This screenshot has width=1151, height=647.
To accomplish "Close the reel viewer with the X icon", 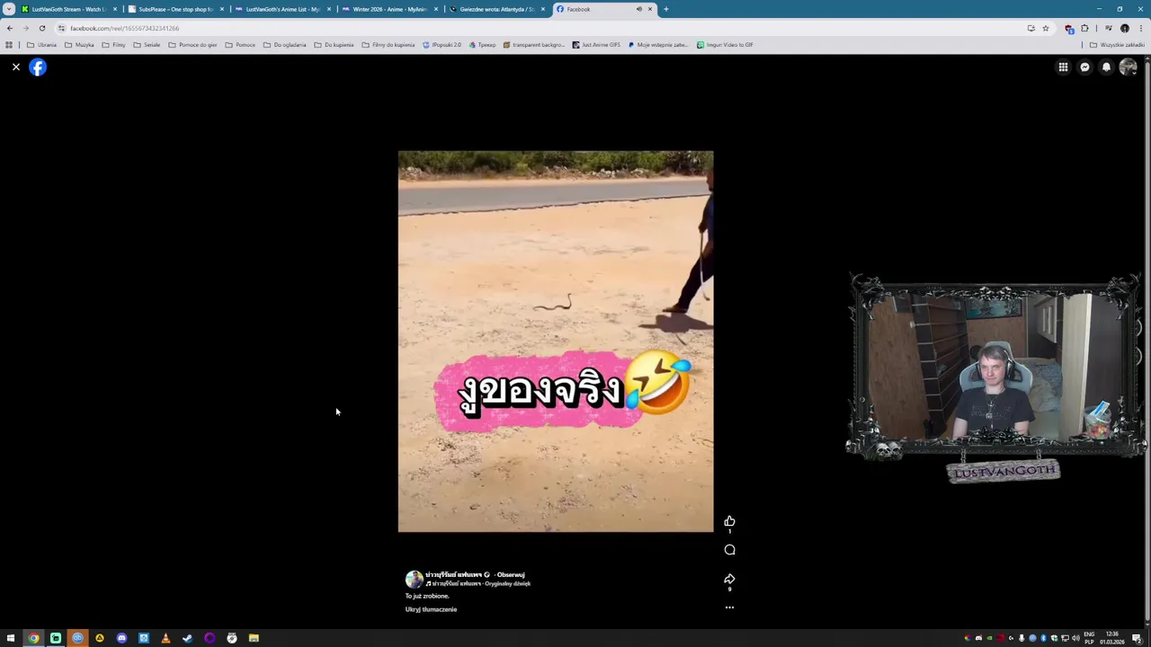I will pyautogui.click(x=15, y=67).
